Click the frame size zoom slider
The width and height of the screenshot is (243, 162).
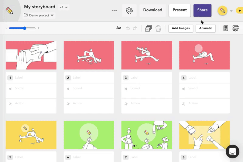tap(22, 28)
